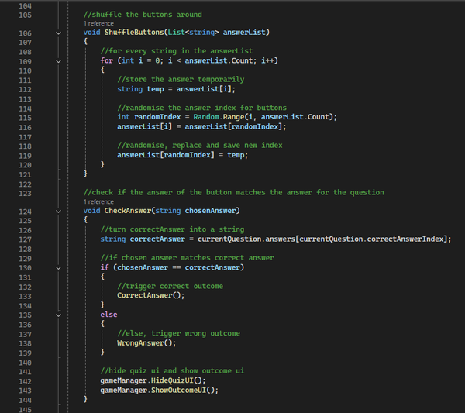Collapse the else block fold arrow
This screenshot has width=465, height=413.
[x=58, y=315]
